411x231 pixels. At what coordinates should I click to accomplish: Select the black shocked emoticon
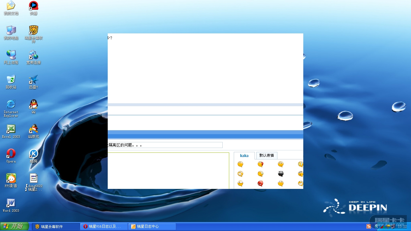point(281,174)
